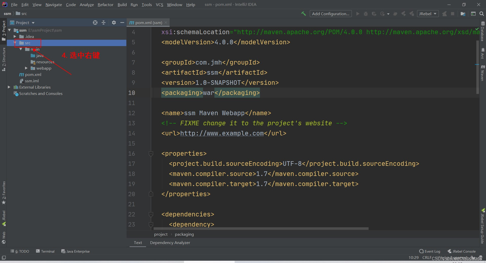Fold the dependencies block at line 22
This screenshot has height=263, width=486.
(151, 214)
